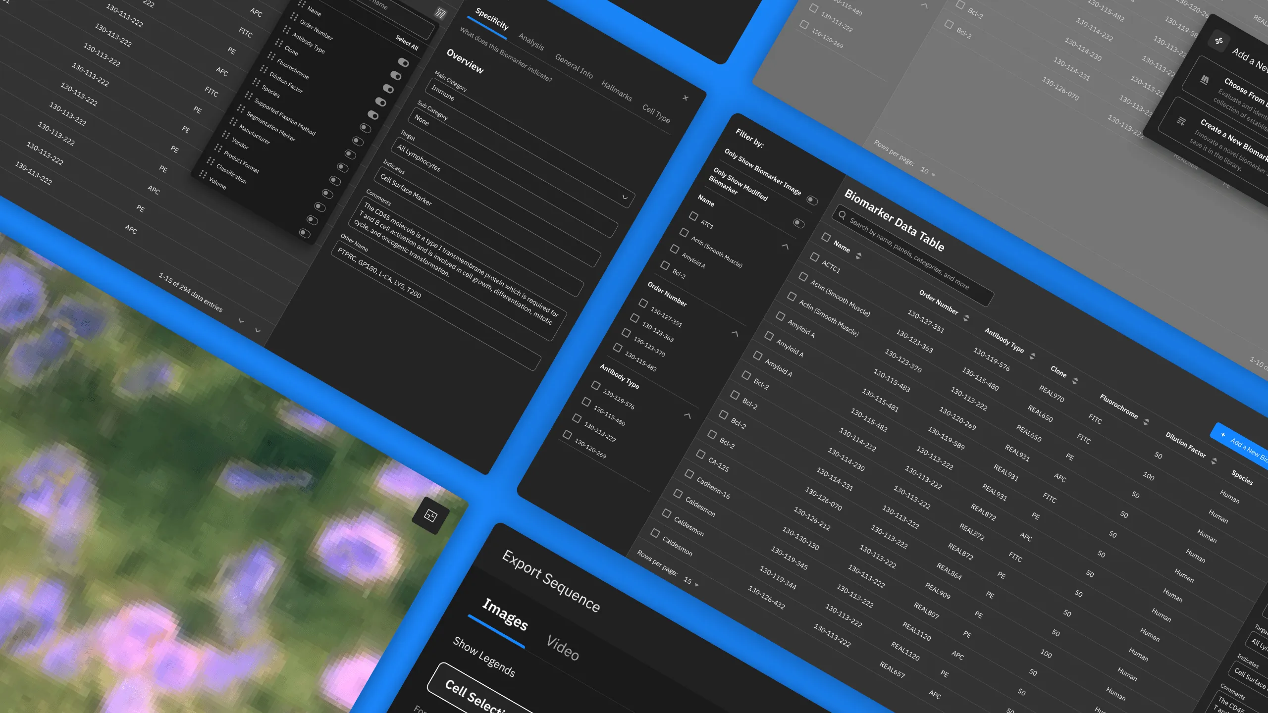Viewport: 1268px width, 713px height.
Task: Click drag handle beside Product Format column
Action: (x=218, y=148)
